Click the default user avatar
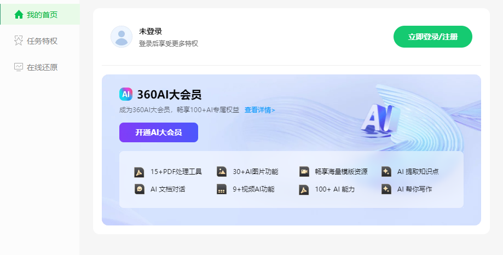The image size is (503, 255). [122, 37]
